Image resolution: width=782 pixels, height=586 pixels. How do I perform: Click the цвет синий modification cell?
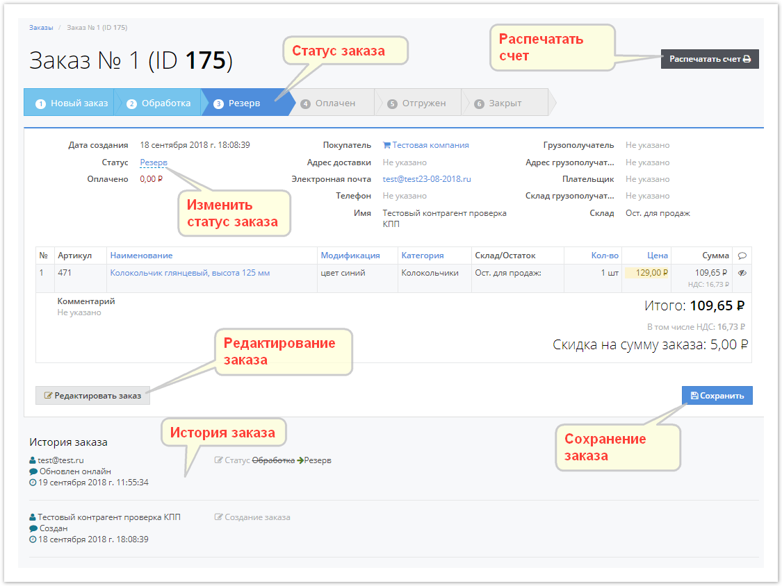point(343,273)
